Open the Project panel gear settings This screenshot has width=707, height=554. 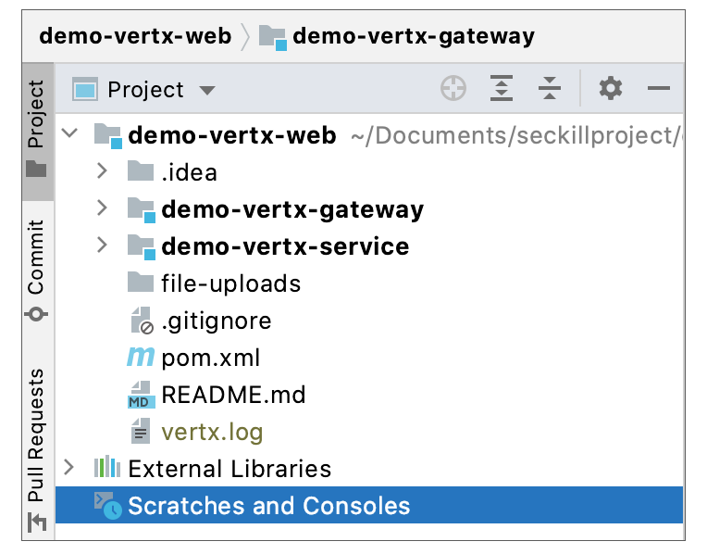[610, 89]
